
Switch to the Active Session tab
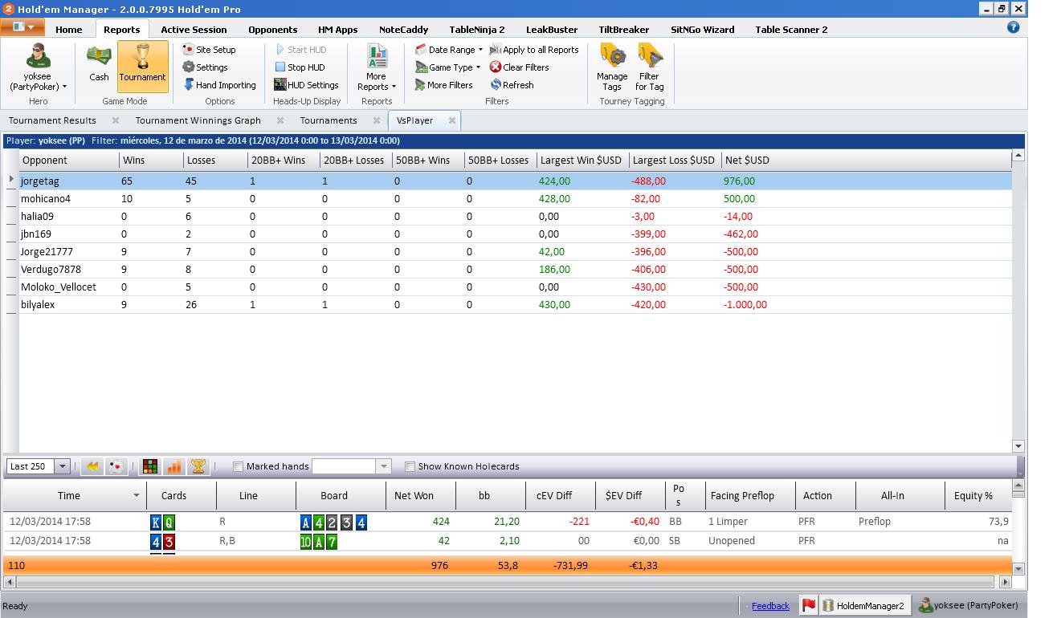pos(194,30)
